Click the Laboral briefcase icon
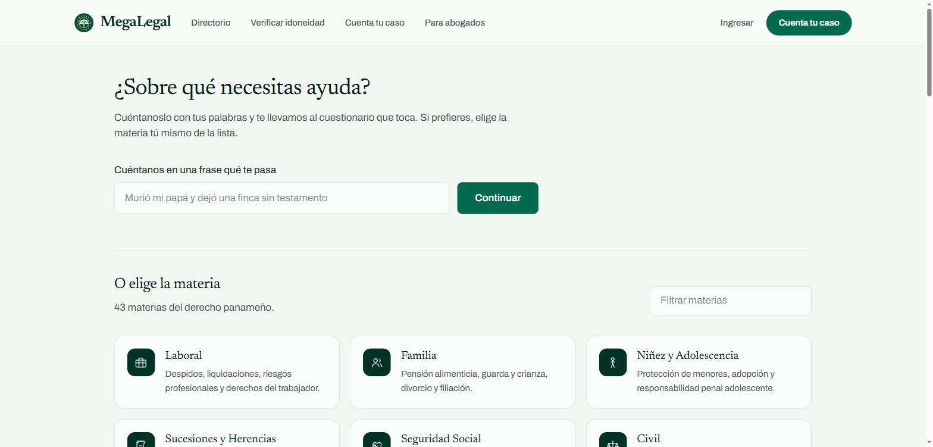 (x=141, y=362)
